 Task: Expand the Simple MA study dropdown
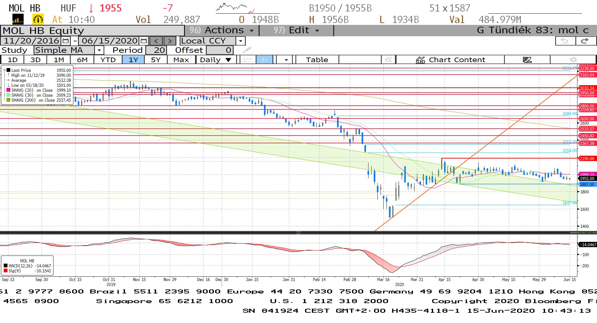click(99, 50)
